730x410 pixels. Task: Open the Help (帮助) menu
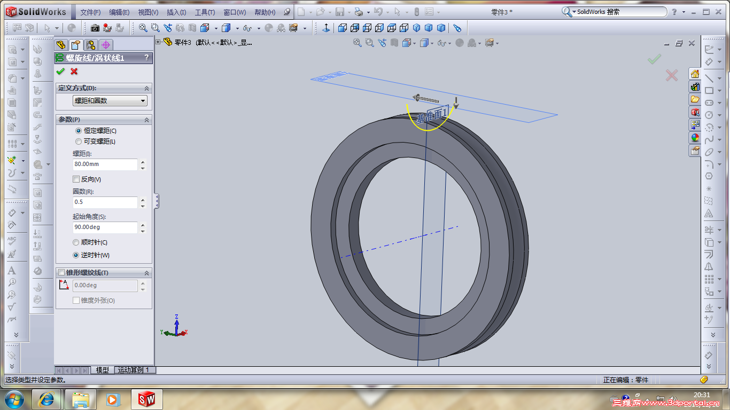click(x=265, y=12)
